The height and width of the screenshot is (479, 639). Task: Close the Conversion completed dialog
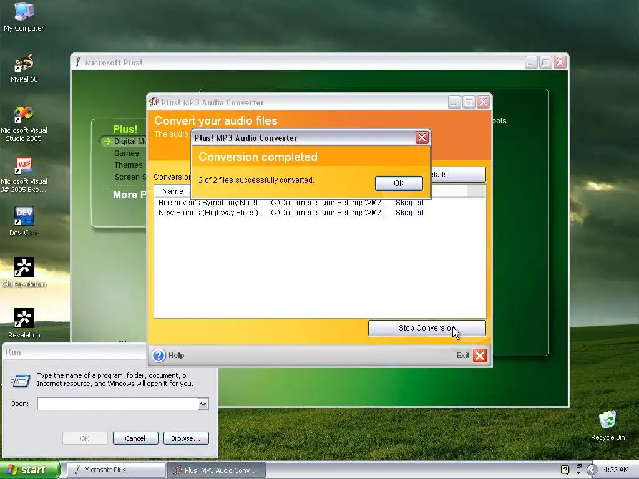[x=422, y=138]
